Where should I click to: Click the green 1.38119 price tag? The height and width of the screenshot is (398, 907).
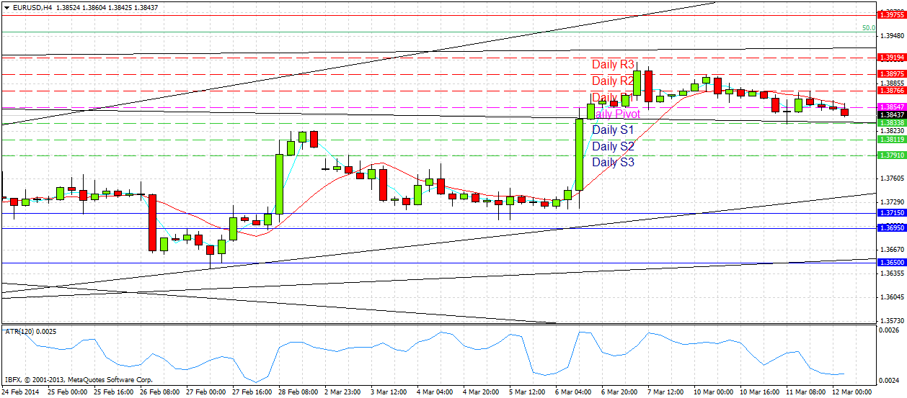pyautogui.click(x=891, y=139)
